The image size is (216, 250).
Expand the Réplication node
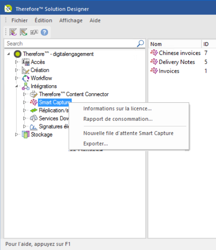coord(25,110)
